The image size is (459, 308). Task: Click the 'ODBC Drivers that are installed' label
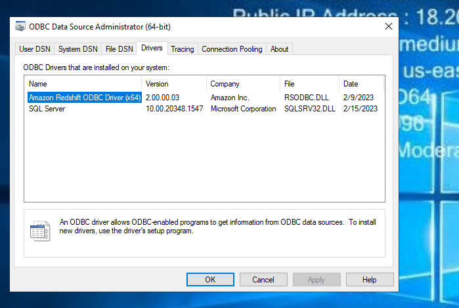(97, 67)
